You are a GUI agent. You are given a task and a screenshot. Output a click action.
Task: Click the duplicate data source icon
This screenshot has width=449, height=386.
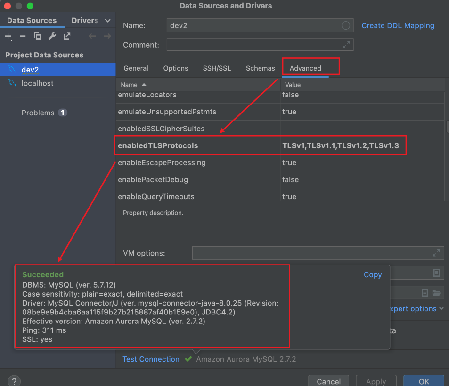click(x=37, y=36)
